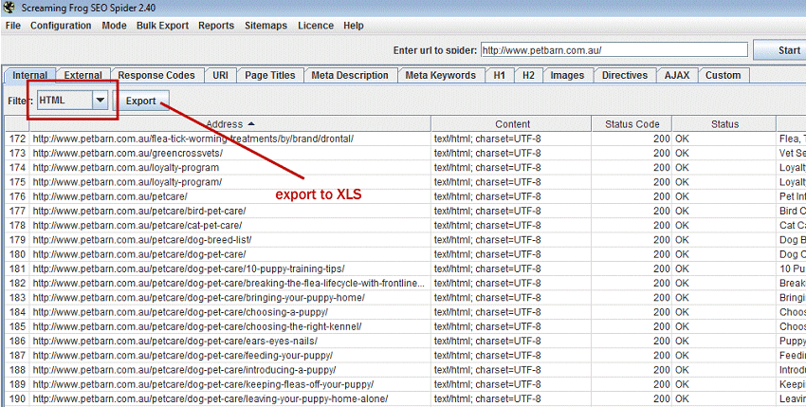806x407 pixels.
Task: Switch to the URI tab
Action: click(x=221, y=76)
